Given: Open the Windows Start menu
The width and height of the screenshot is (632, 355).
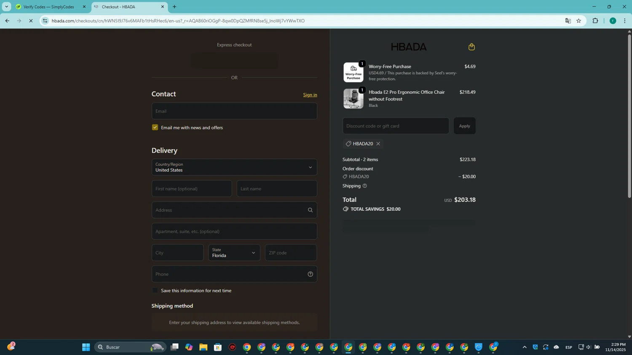Looking at the screenshot, I should pos(86,347).
